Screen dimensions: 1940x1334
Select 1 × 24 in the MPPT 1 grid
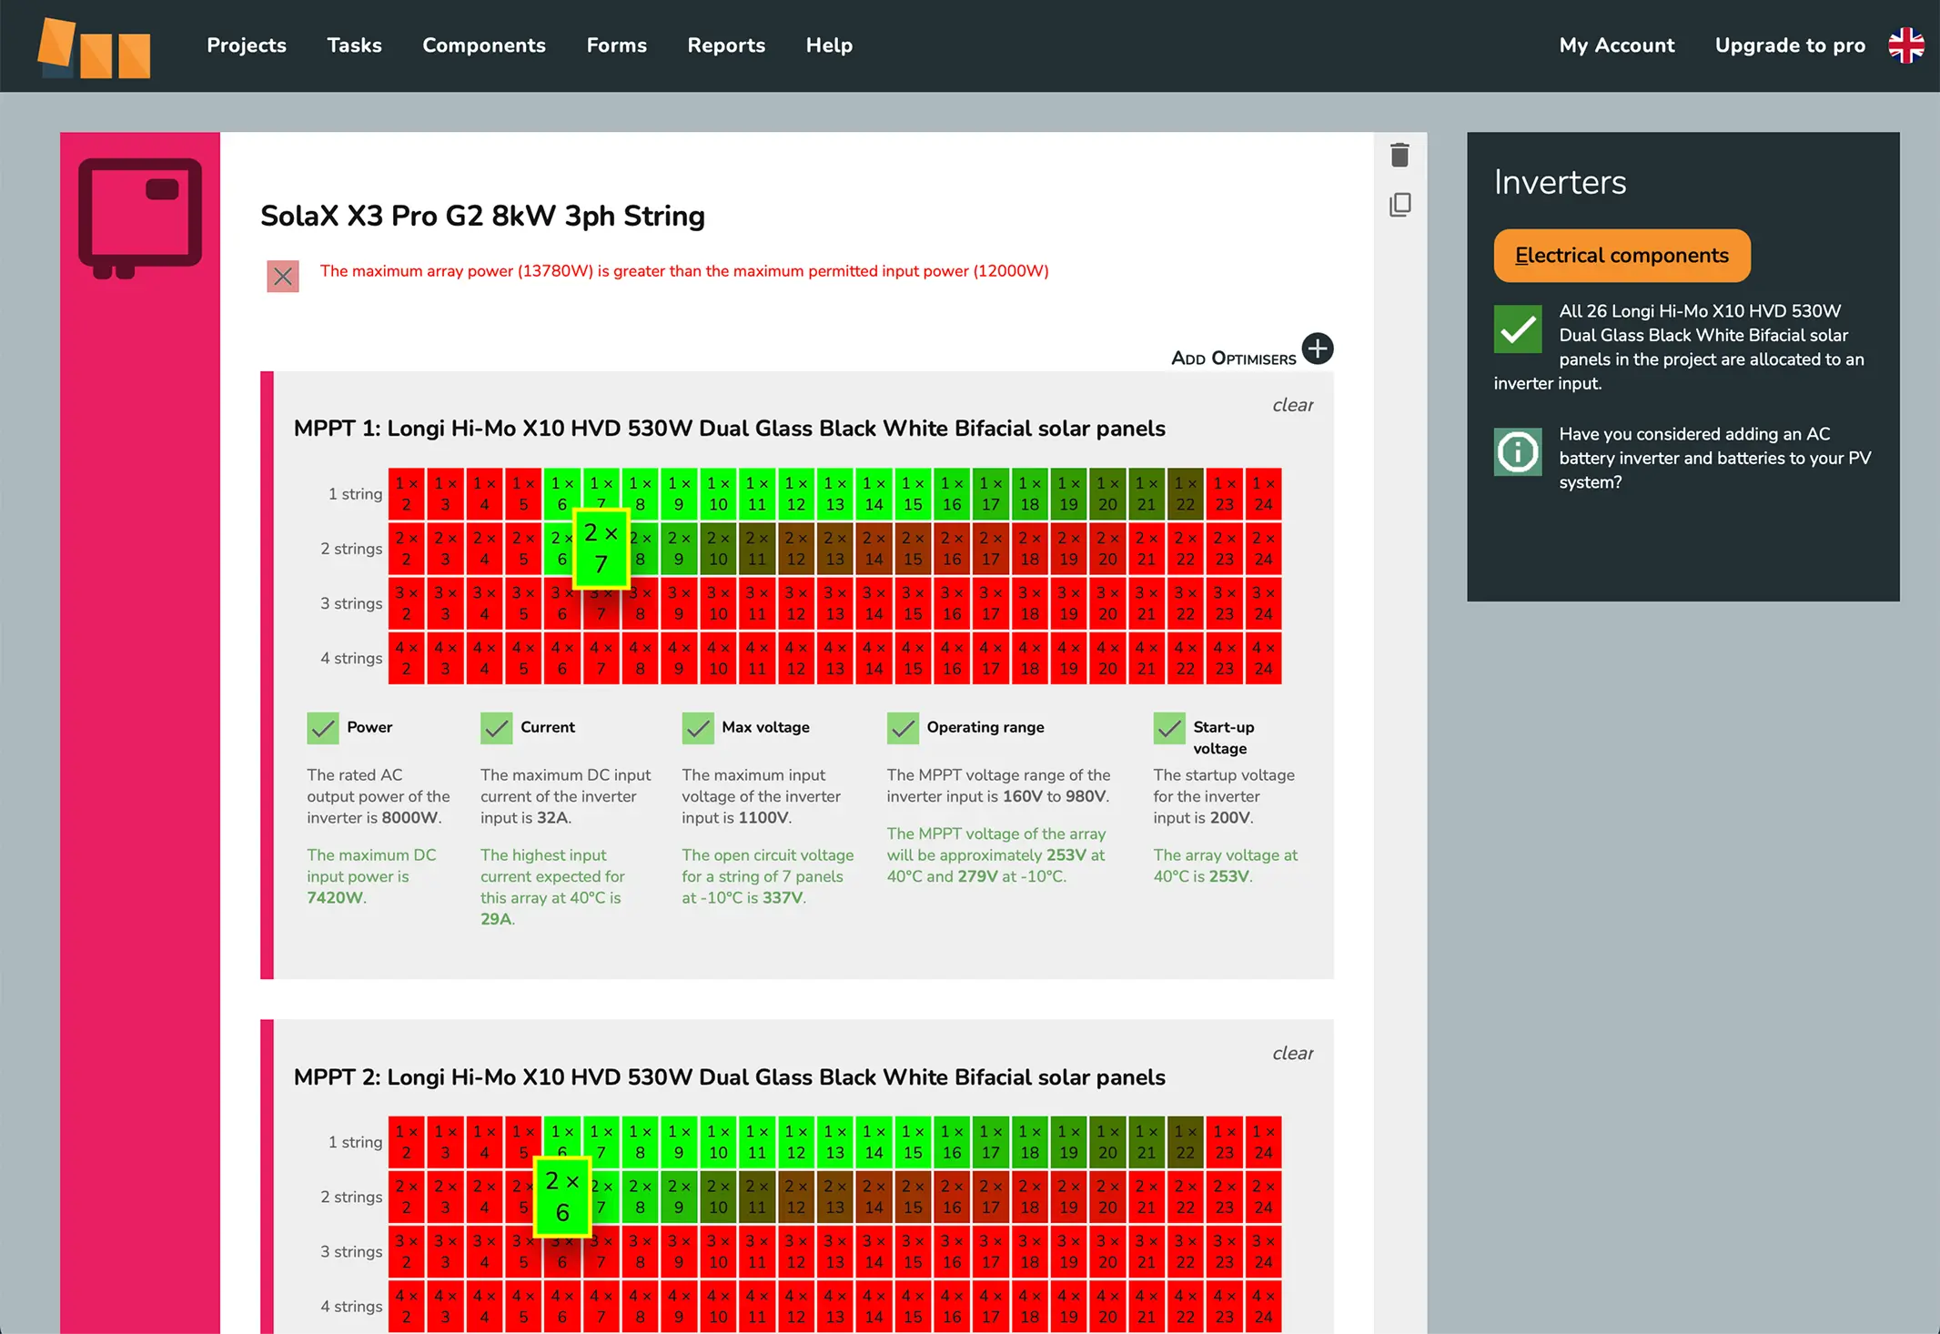click(x=1263, y=494)
